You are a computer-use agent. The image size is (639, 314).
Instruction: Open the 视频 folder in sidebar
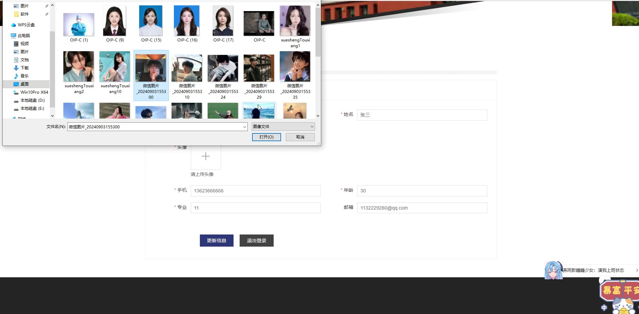point(24,44)
